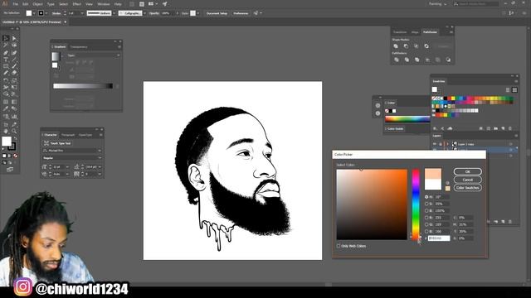Click Divide in Pathfinders row
This screenshot has width=531, height=298.
point(397,60)
